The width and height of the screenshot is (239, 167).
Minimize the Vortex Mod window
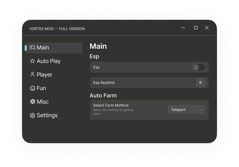click(x=183, y=28)
